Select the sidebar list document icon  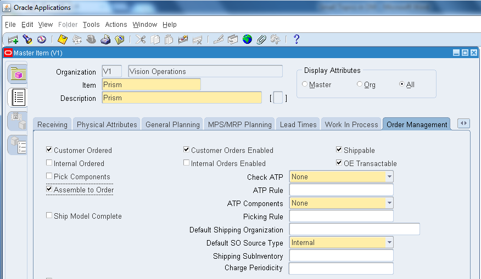point(18,98)
